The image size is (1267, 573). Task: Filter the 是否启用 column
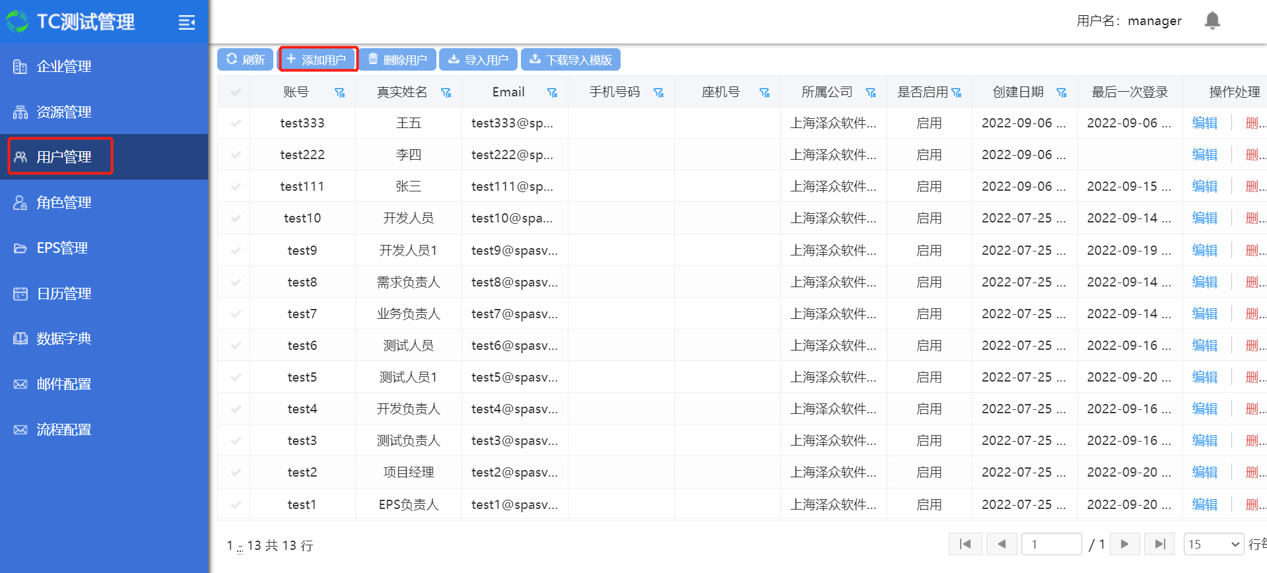pos(957,93)
